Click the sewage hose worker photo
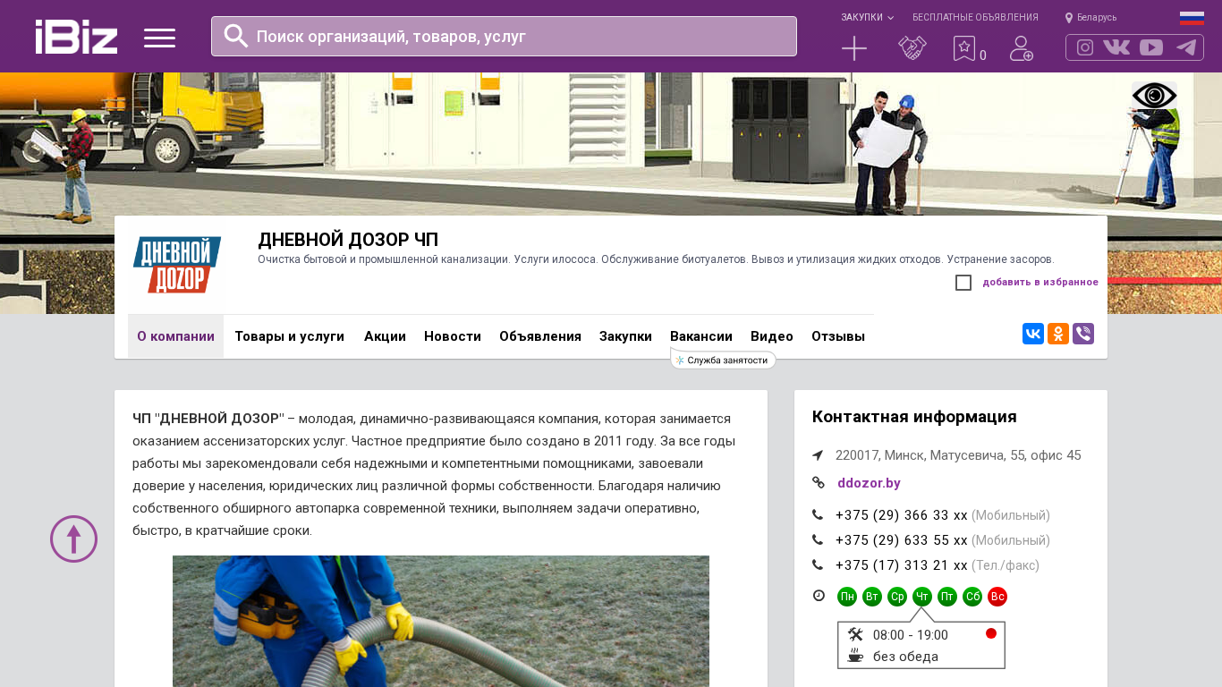The width and height of the screenshot is (1222, 687). [x=441, y=621]
